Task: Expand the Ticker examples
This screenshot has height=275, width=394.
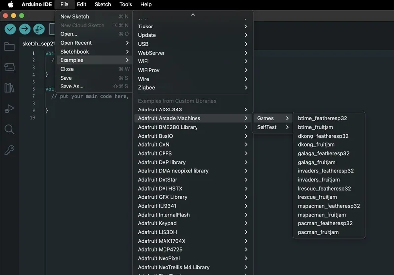Action: pos(193,27)
